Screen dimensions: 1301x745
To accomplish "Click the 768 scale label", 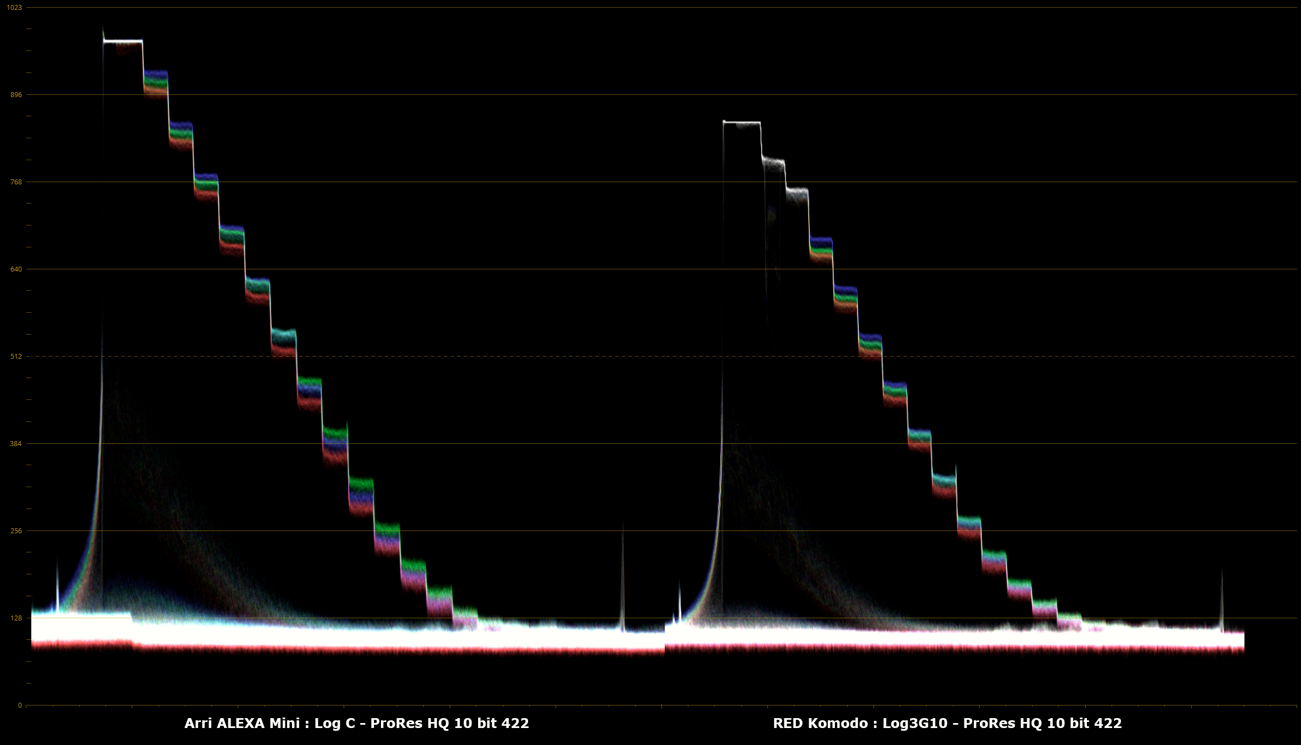I will [16, 182].
